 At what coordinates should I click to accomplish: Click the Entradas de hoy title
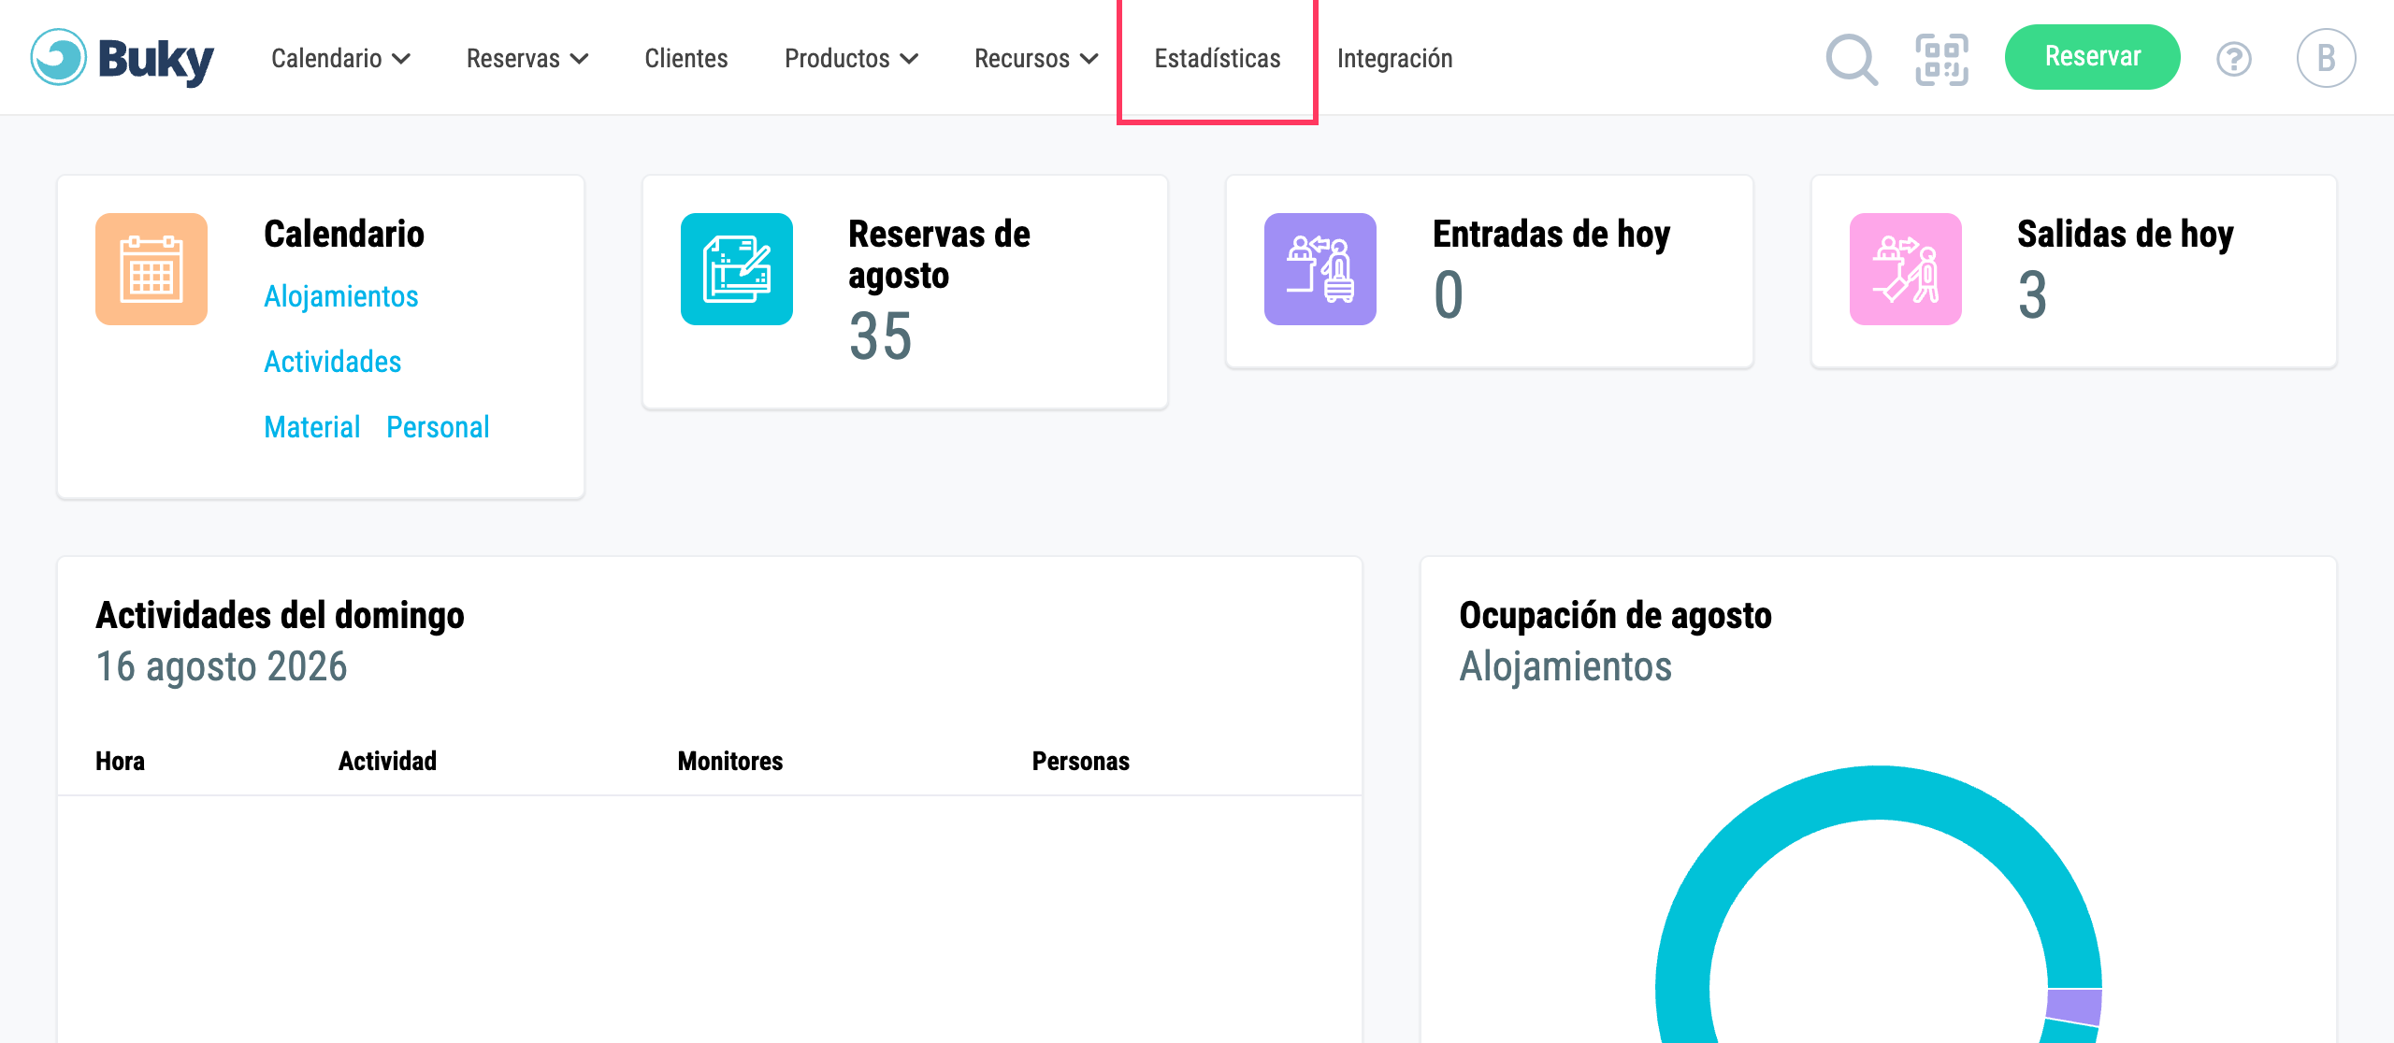coord(1551,234)
